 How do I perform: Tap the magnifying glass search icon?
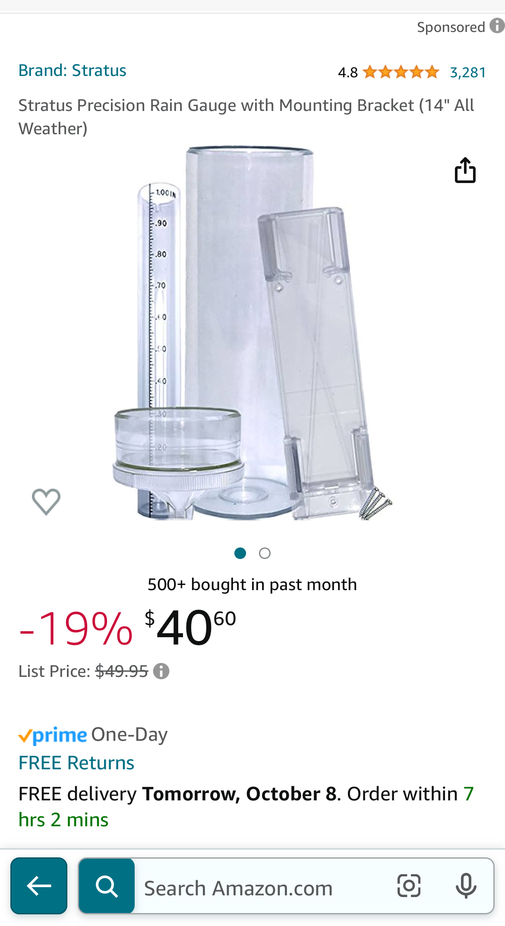[107, 886]
